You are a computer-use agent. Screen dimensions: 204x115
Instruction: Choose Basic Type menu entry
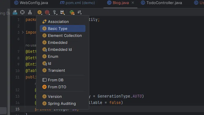coord(62,28)
